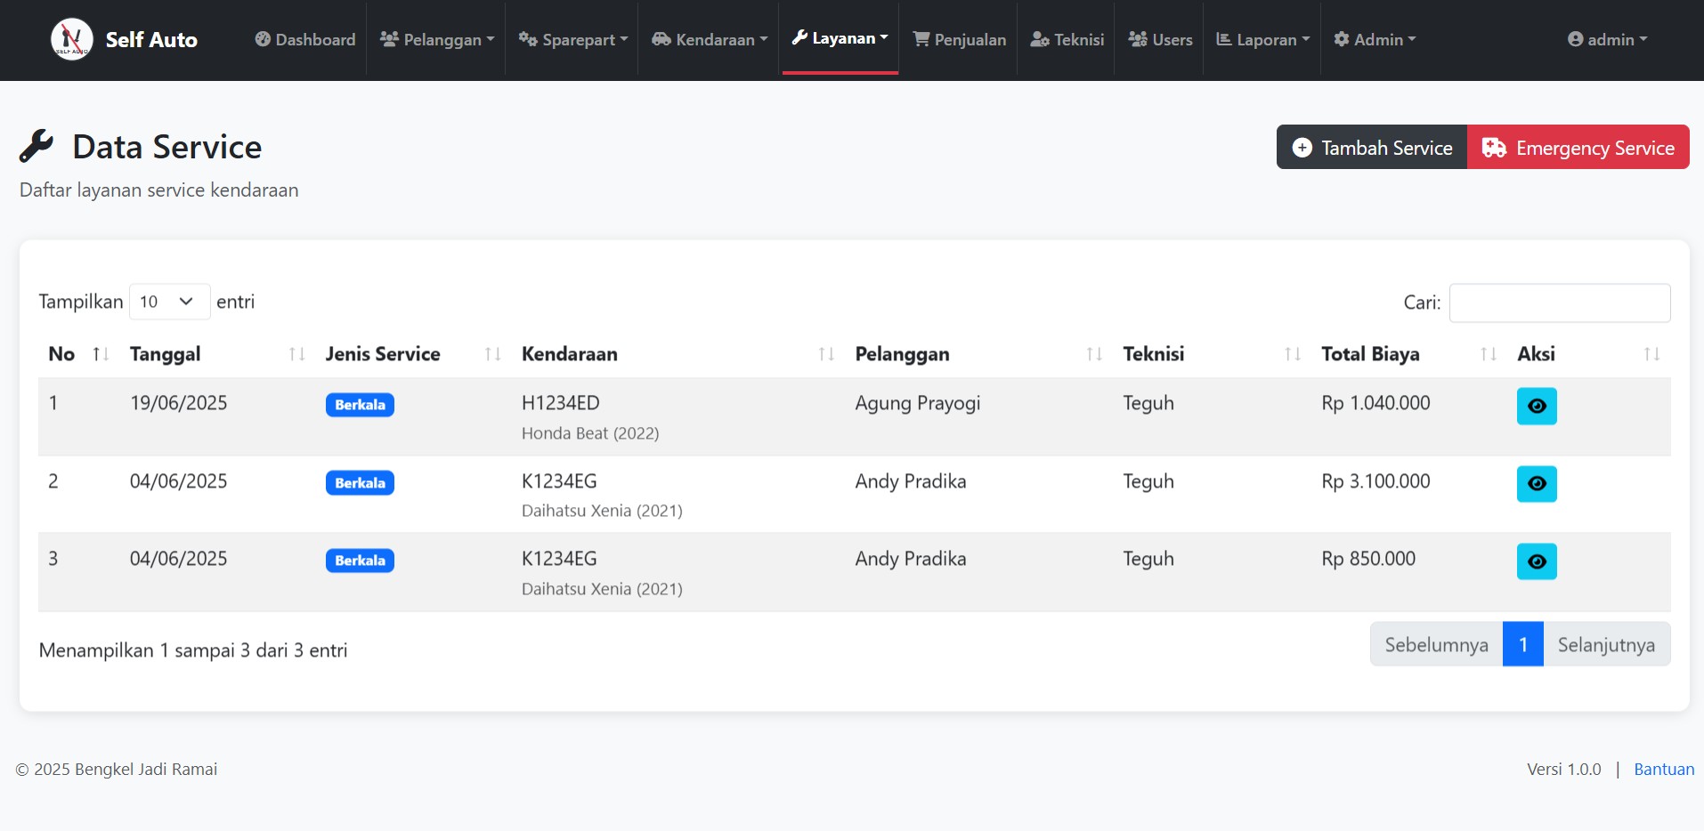Viewport: 1704px width, 831px height.
Task: Expand the Admin settings dropdown
Action: pos(1375,39)
